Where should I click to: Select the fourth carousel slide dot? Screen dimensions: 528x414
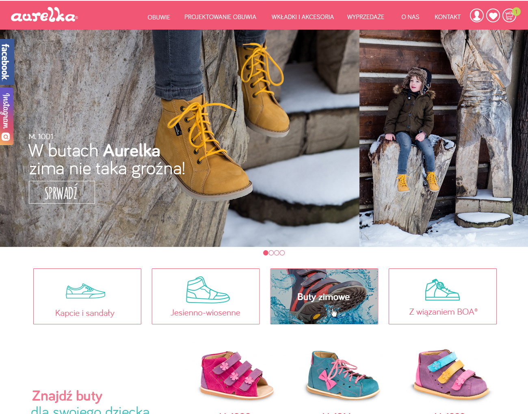282,253
